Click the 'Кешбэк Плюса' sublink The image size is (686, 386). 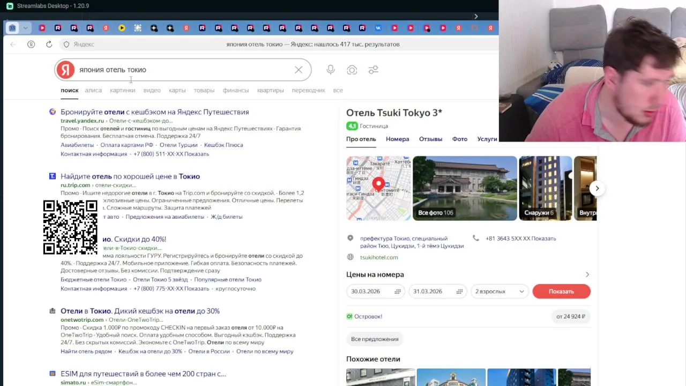(x=223, y=145)
